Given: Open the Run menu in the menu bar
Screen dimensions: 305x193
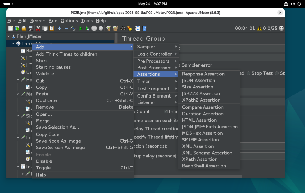Looking at the screenshot, I should (53, 21).
